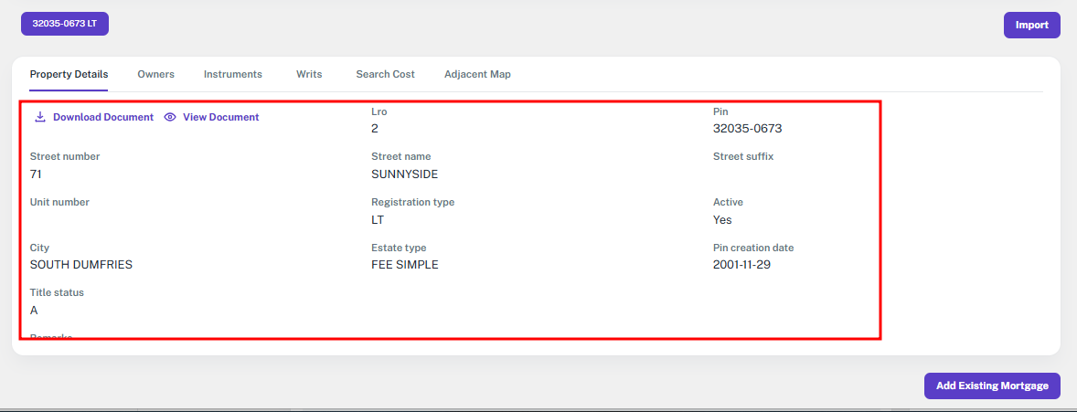Click the Import button
Viewport: 1077px width, 412px height.
coord(1031,26)
